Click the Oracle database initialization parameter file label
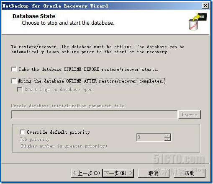This screenshot has height=184, width=213. coord(69,106)
